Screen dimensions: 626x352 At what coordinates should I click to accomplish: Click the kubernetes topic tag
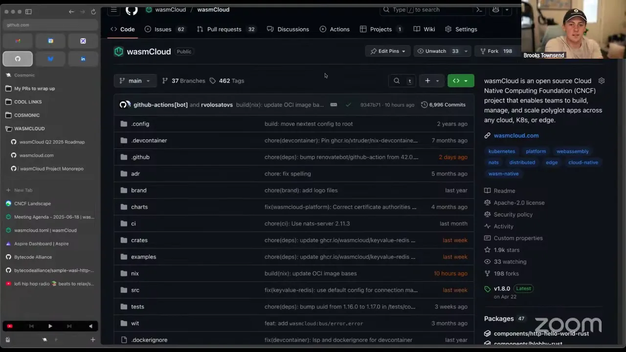pyautogui.click(x=502, y=152)
